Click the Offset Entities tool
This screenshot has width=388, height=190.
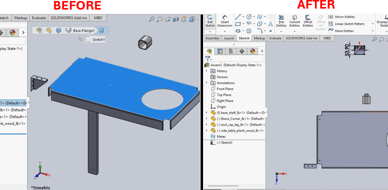tap(308, 21)
